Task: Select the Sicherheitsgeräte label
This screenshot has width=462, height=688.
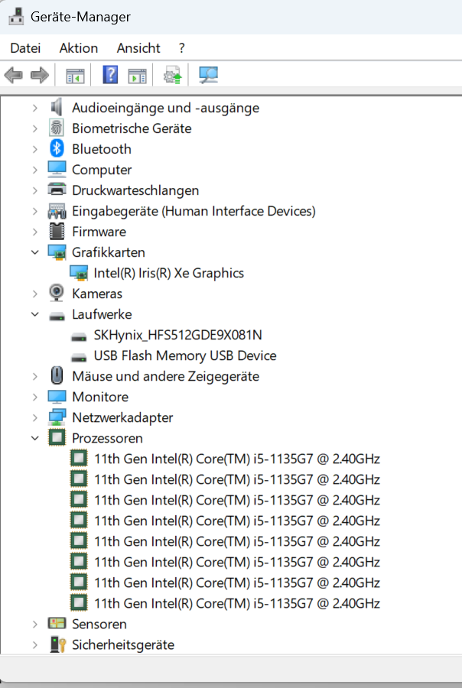Action: pyautogui.click(x=123, y=644)
